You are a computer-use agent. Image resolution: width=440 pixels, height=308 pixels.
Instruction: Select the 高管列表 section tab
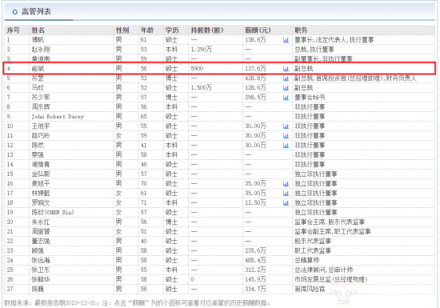pyautogui.click(x=36, y=11)
